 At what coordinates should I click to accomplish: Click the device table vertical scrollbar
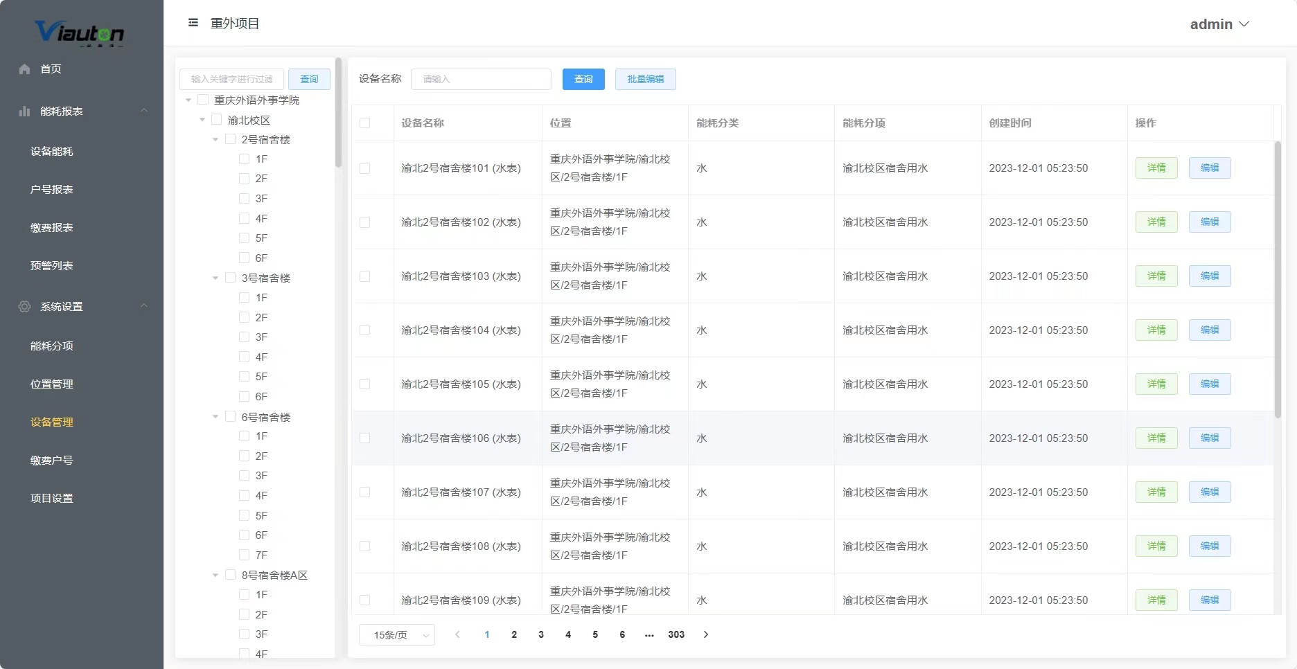(1278, 279)
